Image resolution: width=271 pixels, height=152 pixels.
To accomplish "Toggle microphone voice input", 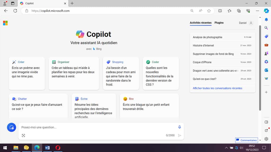I will [179, 127].
